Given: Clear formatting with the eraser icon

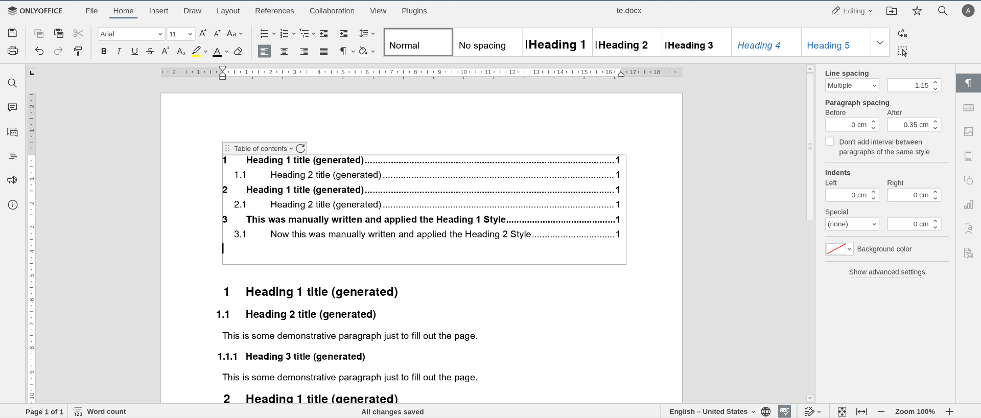Looking at the screenshot, I should [238, 51].
